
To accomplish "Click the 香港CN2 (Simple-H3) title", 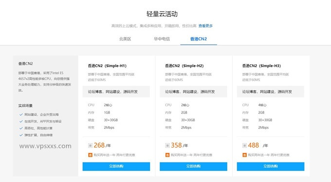I will 261,66.
